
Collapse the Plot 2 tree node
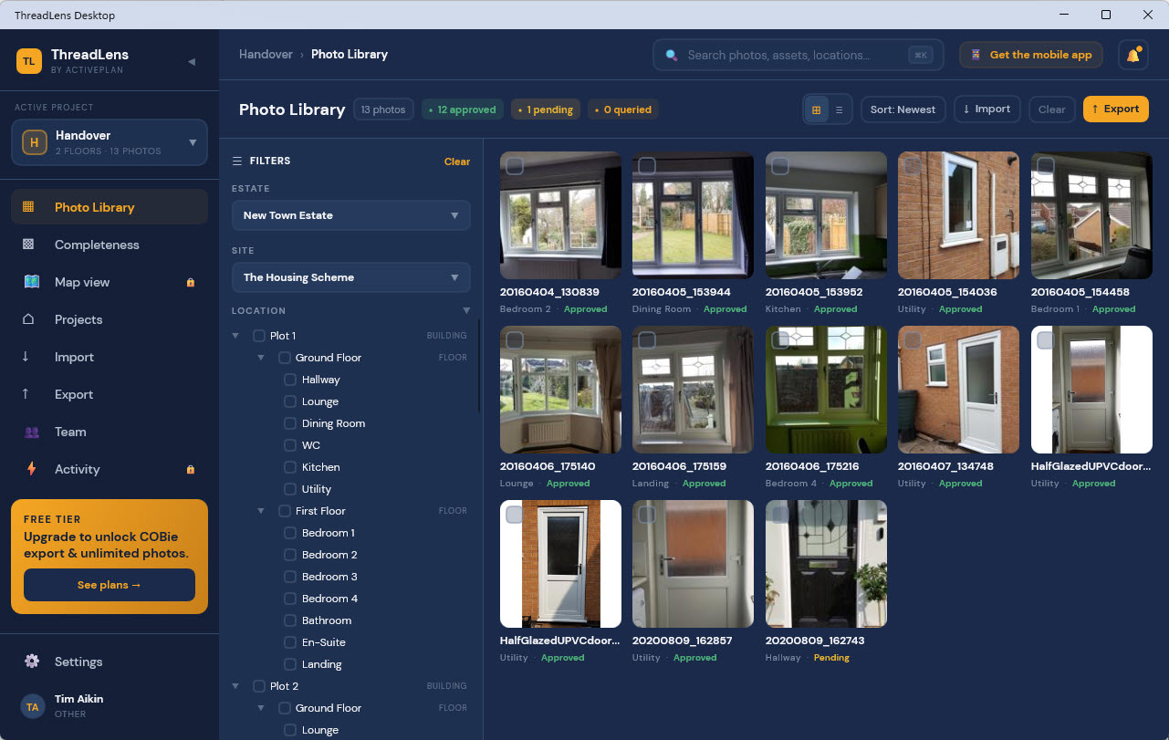click(x=235, y=686)
